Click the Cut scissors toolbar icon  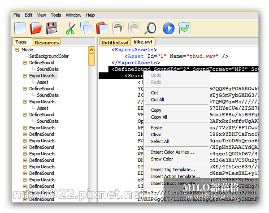coord(71,28)
